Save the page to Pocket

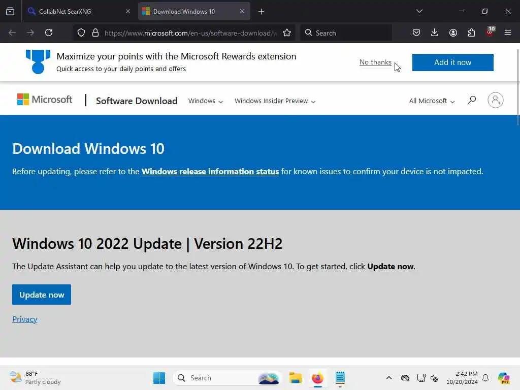pyautogui.click(x=416, y=32)
